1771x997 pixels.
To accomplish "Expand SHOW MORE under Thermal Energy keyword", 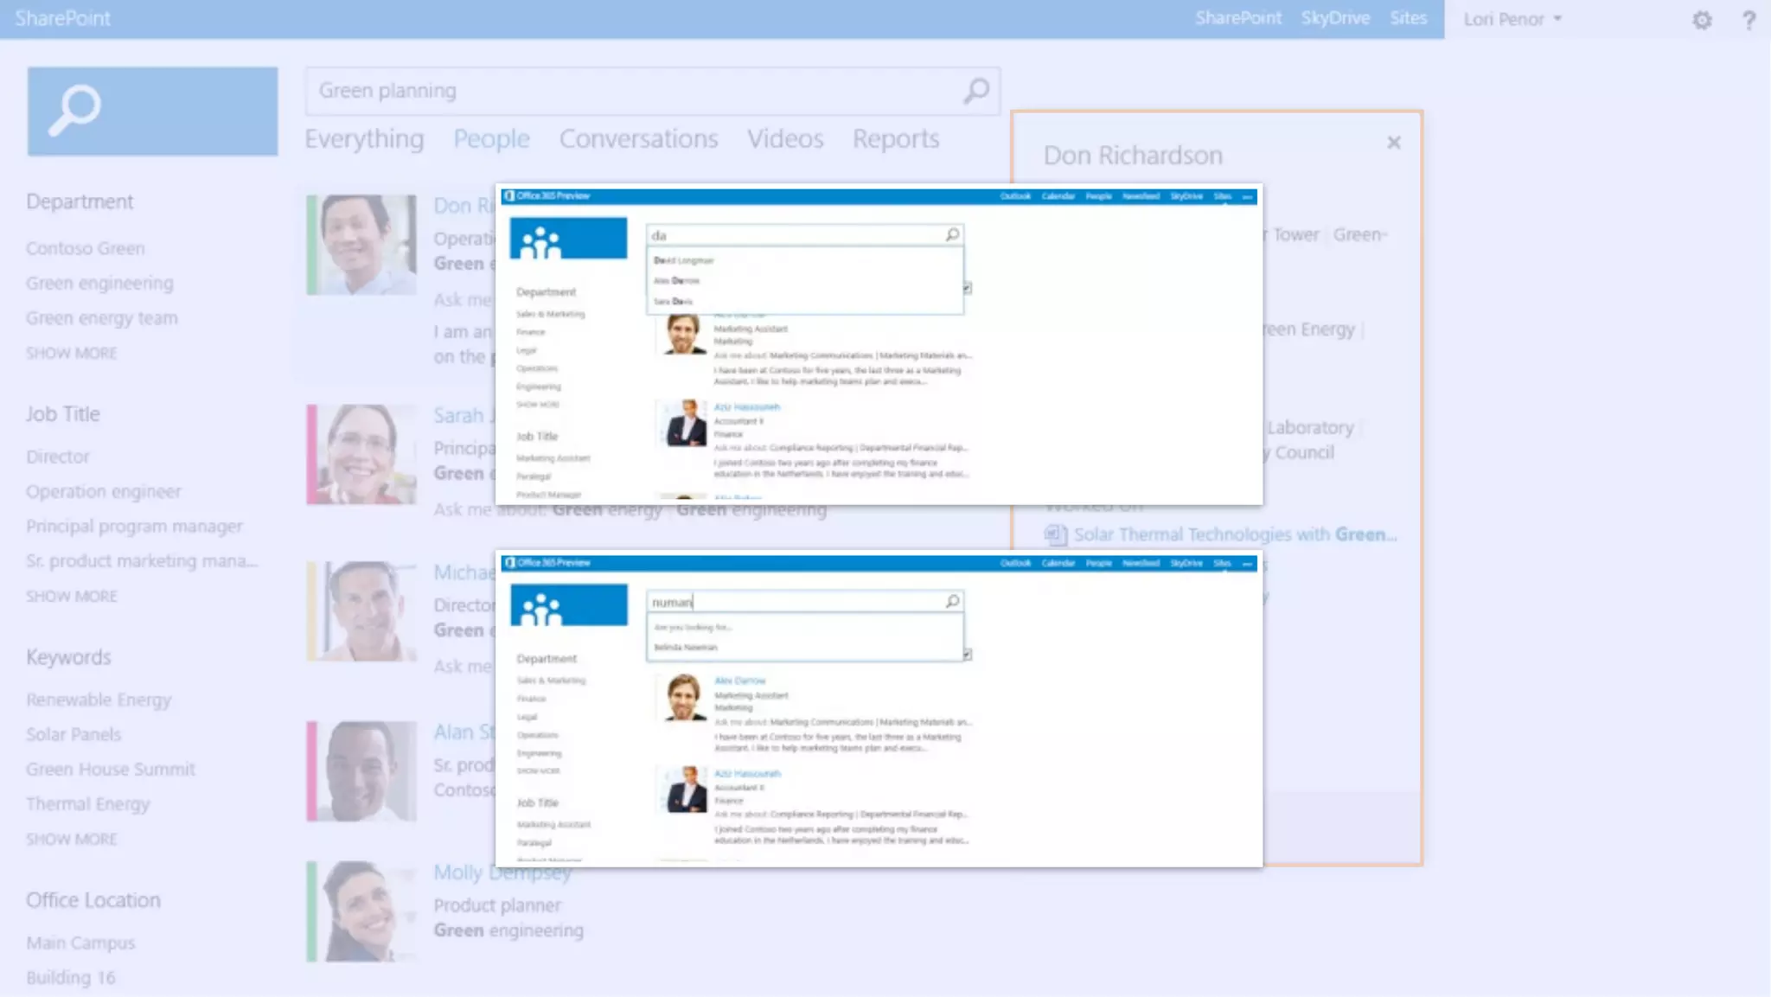I will coord(72,839).
